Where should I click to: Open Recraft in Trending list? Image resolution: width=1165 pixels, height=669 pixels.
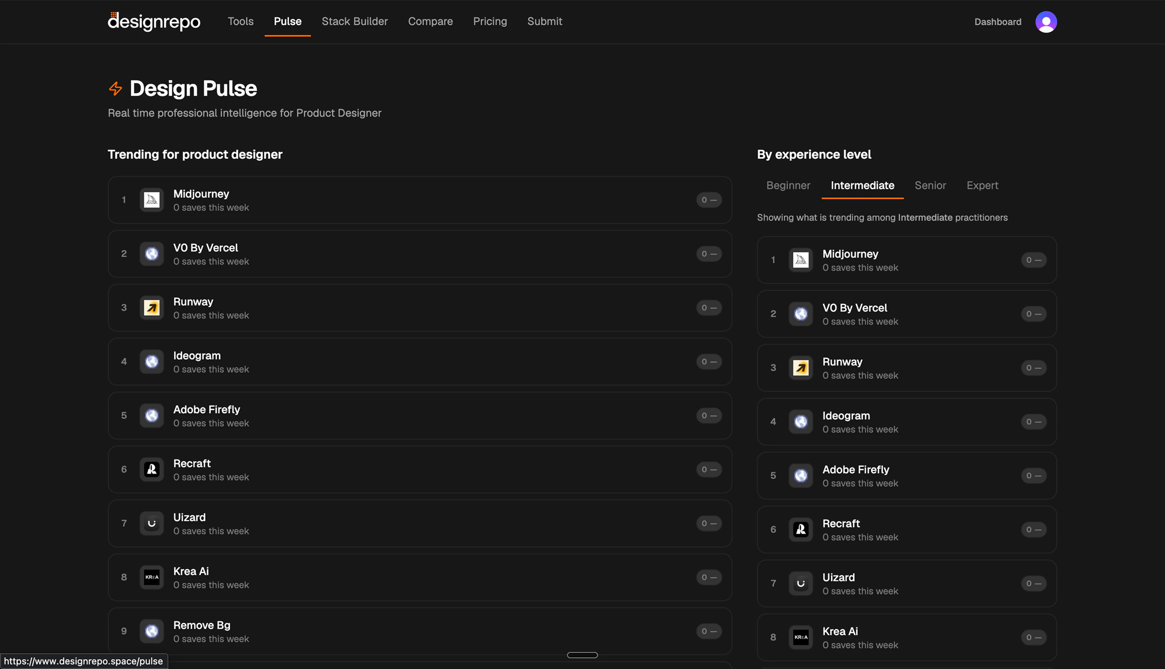coord(420,469)
